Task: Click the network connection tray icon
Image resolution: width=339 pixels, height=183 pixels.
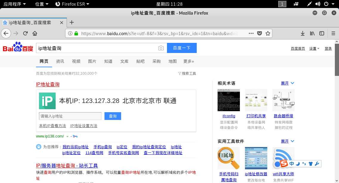Action: pos(309,4)
